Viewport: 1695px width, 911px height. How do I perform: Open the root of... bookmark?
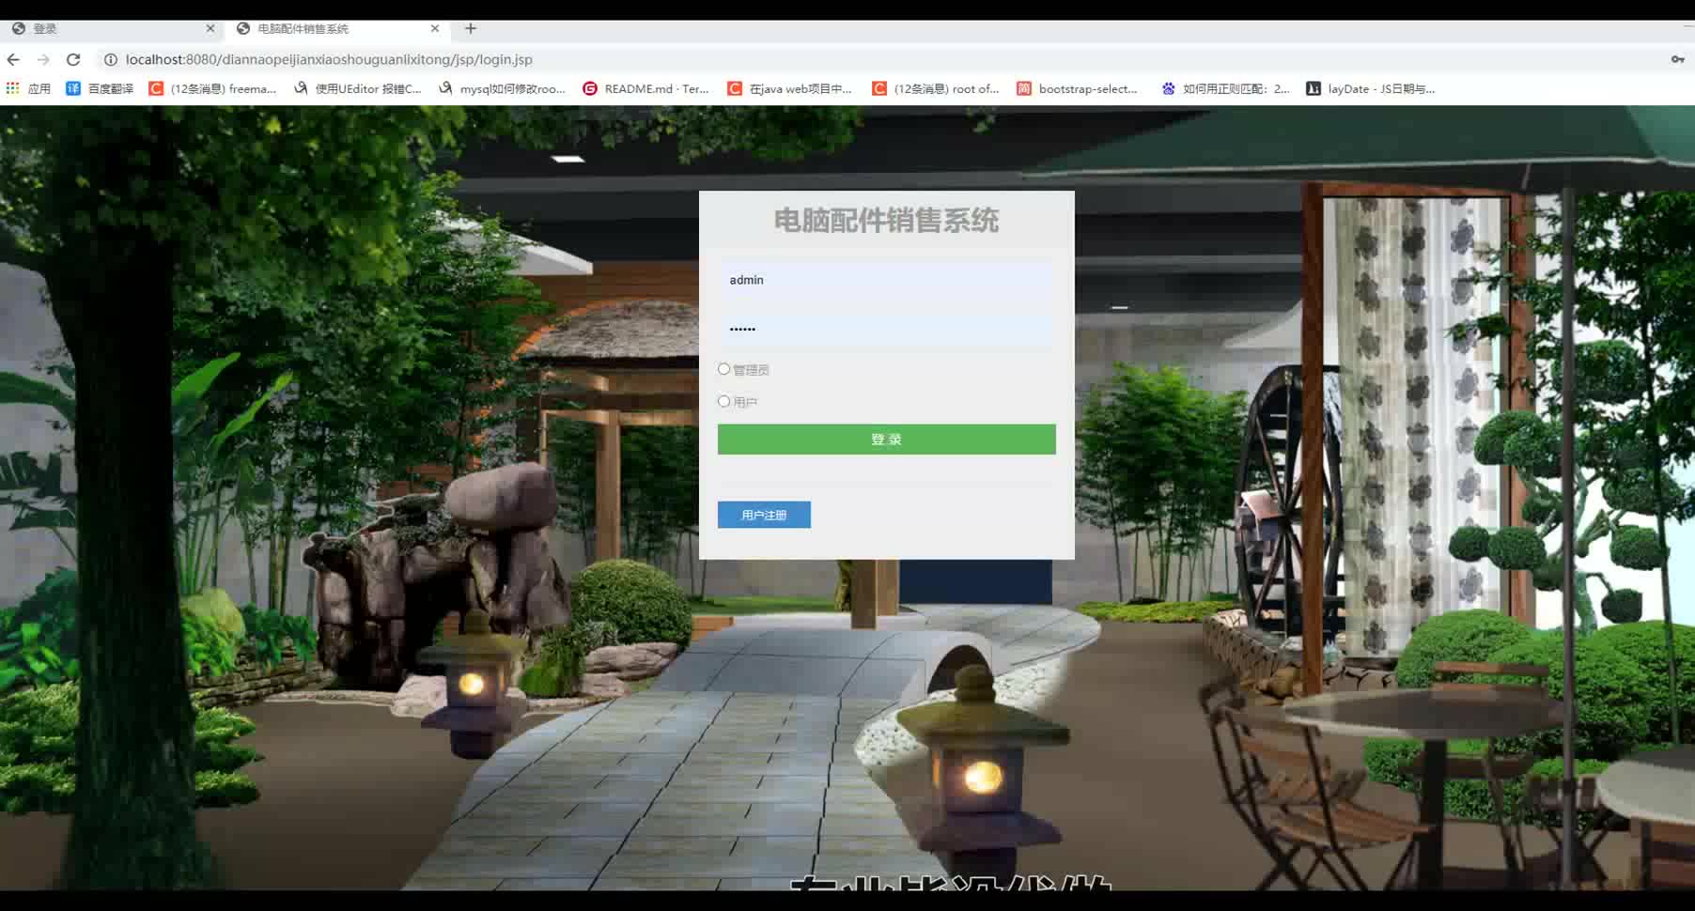click(x=936, y=88)
